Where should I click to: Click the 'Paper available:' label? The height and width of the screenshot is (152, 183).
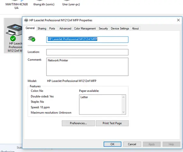(x=89, y=91)
